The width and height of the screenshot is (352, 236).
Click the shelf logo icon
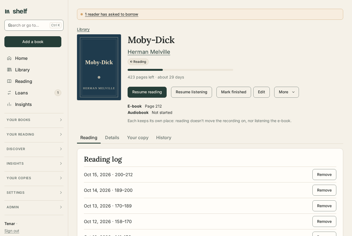point(7,11)
